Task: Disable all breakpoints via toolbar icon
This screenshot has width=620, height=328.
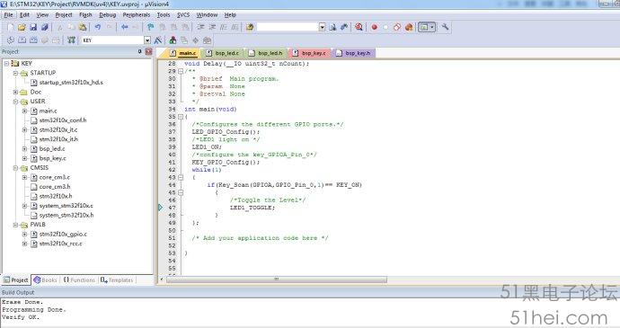Action: point(397,27)
